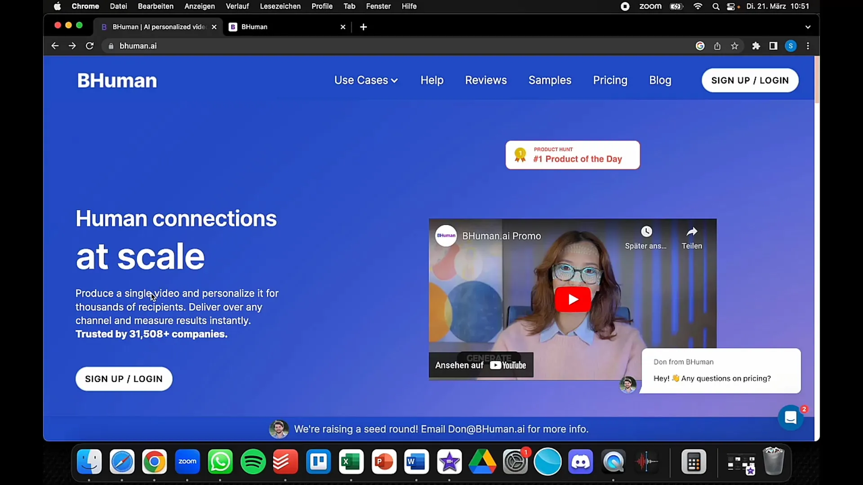Click the BHuman tab in browser
The height and width of the screenshot is (485, 863).
[288, 26]
